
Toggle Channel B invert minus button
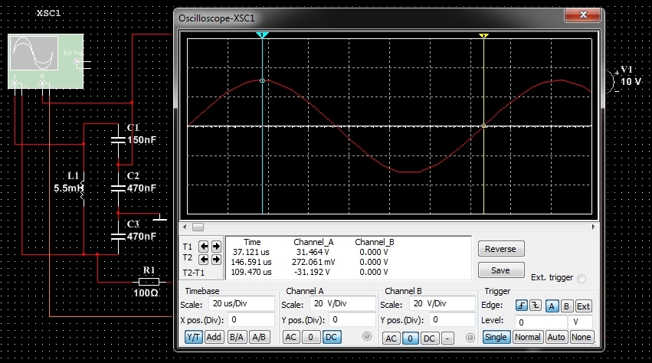tap(447, 338)
